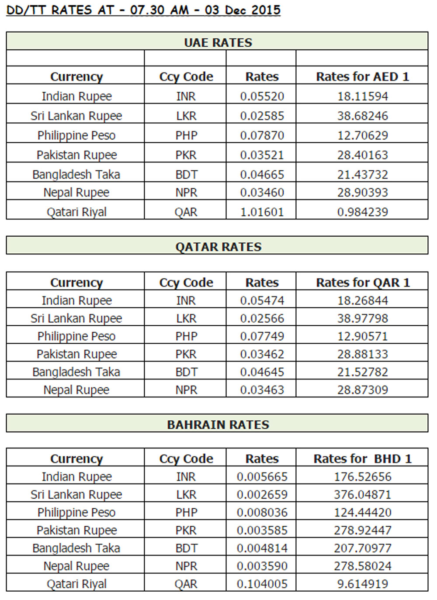
Task: Click the value 18.11594 in UAE table
Action: tap(362, 96)
